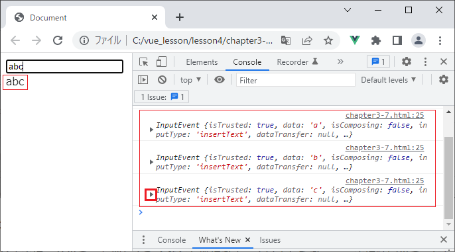Open the drawer three-dot menu
This screenshot has width=455, height=252.
tap(143, 240)
